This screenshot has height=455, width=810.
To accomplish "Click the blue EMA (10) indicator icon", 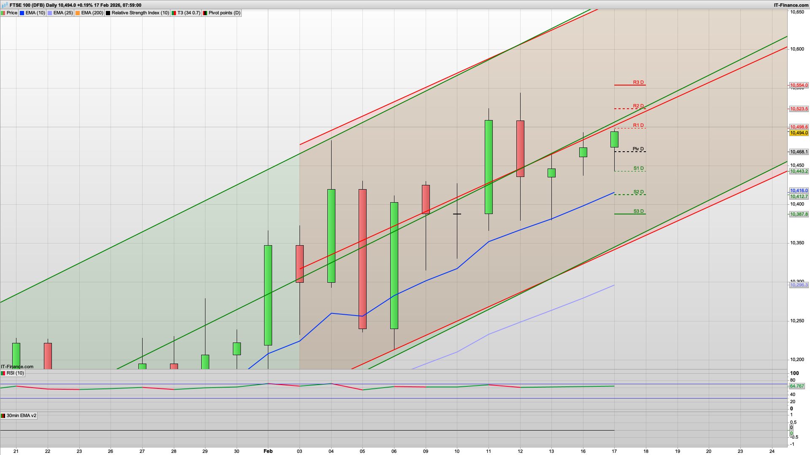I will (22, 13).
